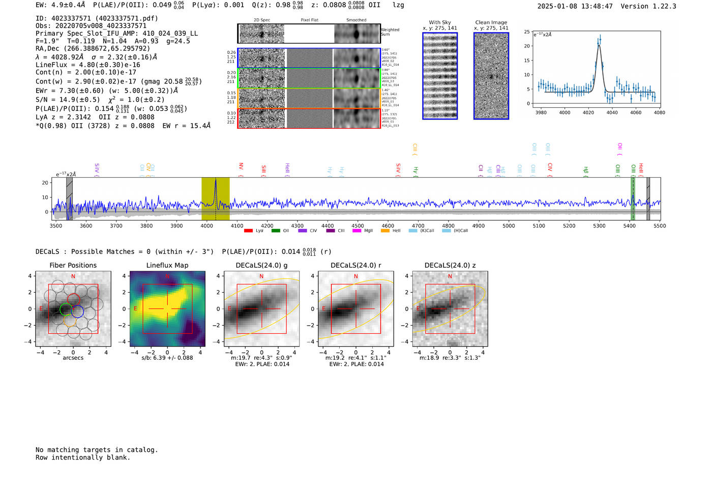Click the DECaLS Possible Matches = 0 heading
The image size is (712, 485).
pyautogui.click(x=125, y=252)
